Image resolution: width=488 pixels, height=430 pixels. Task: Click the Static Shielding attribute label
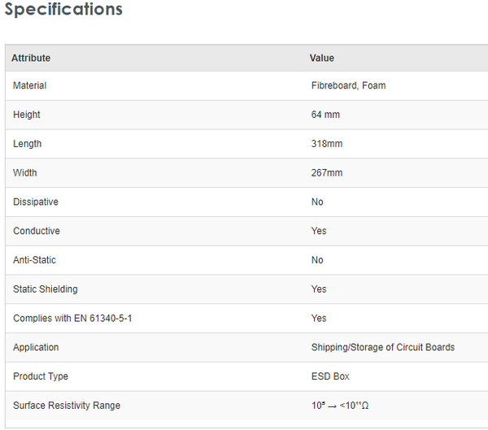46,289
